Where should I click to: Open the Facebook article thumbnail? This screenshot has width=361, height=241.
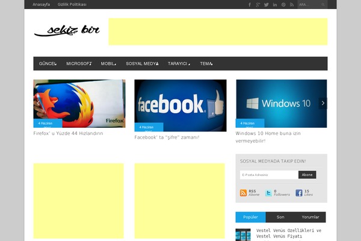(x=180, y=105)
